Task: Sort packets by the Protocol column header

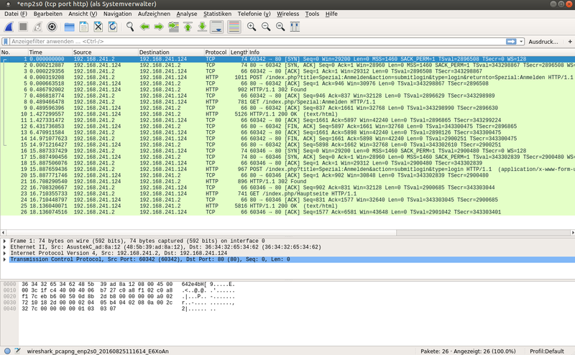Action: 216,52
